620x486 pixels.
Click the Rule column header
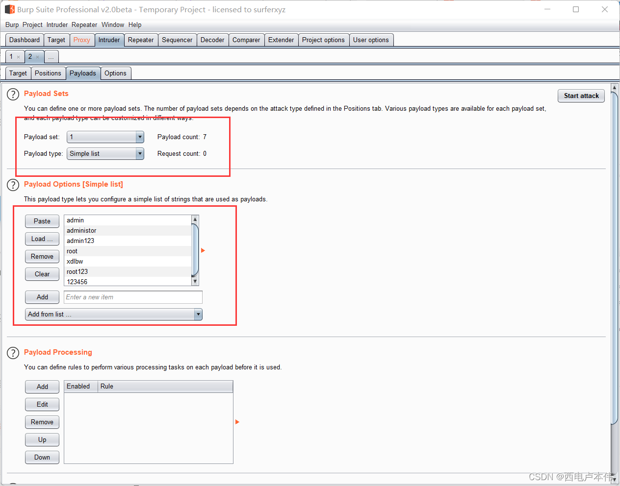coord(165,387)
